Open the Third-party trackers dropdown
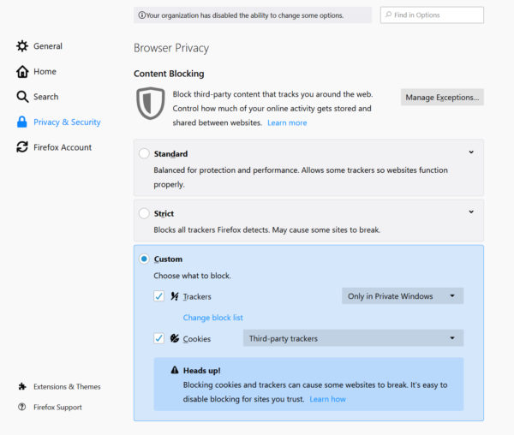This screenshot has height=435, width=514. 352,338
